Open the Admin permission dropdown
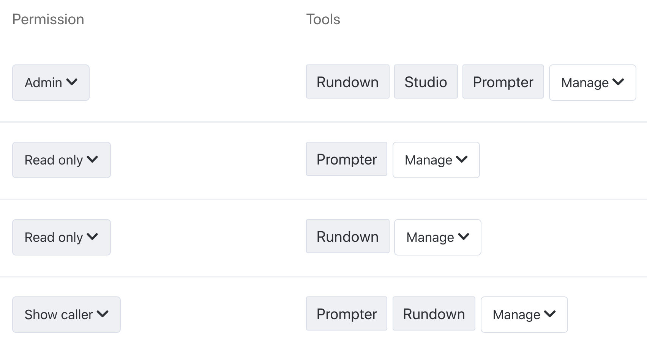Viewport: 647px width, 351px height. (x=51, y=83)
